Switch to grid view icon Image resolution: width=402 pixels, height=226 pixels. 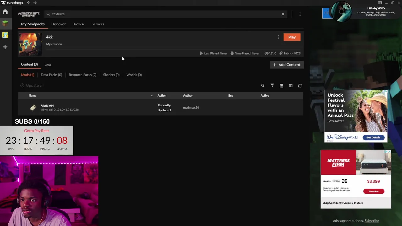click(281, 86)
